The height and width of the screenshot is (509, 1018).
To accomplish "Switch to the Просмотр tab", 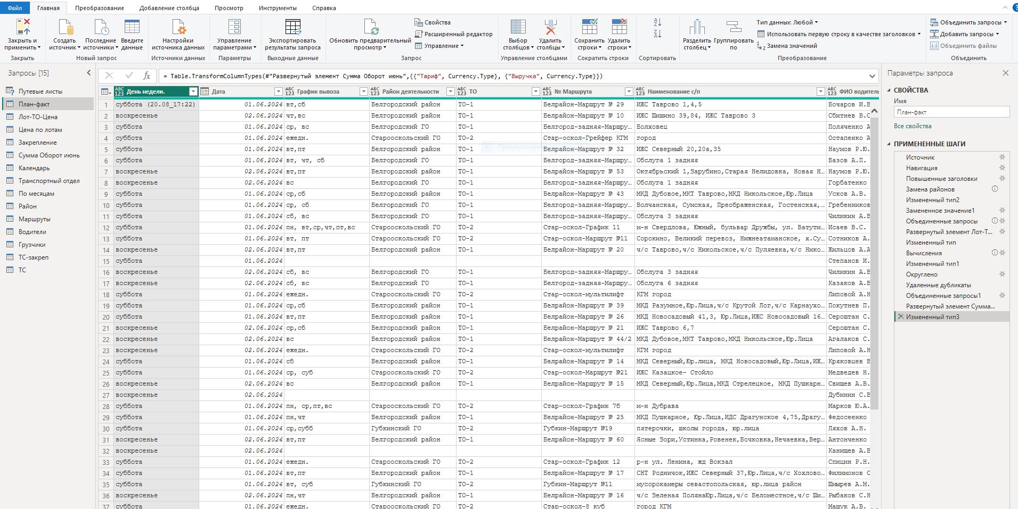I will click(x=229, y=8).
